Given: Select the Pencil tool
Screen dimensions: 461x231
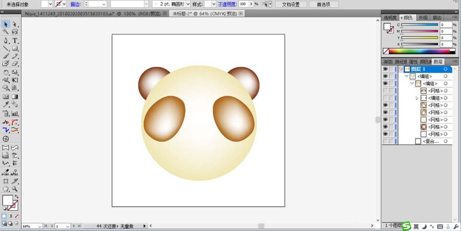Looking at the screenshot, I should coord(15,56).
